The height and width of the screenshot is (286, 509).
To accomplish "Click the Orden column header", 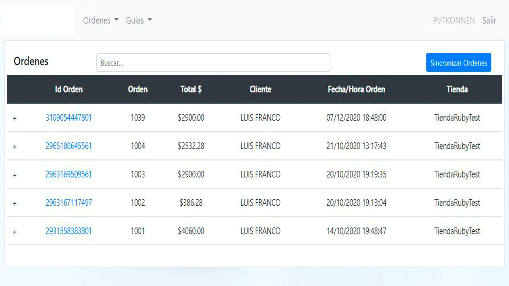I will pyautogui.click(x=138, y=89).
